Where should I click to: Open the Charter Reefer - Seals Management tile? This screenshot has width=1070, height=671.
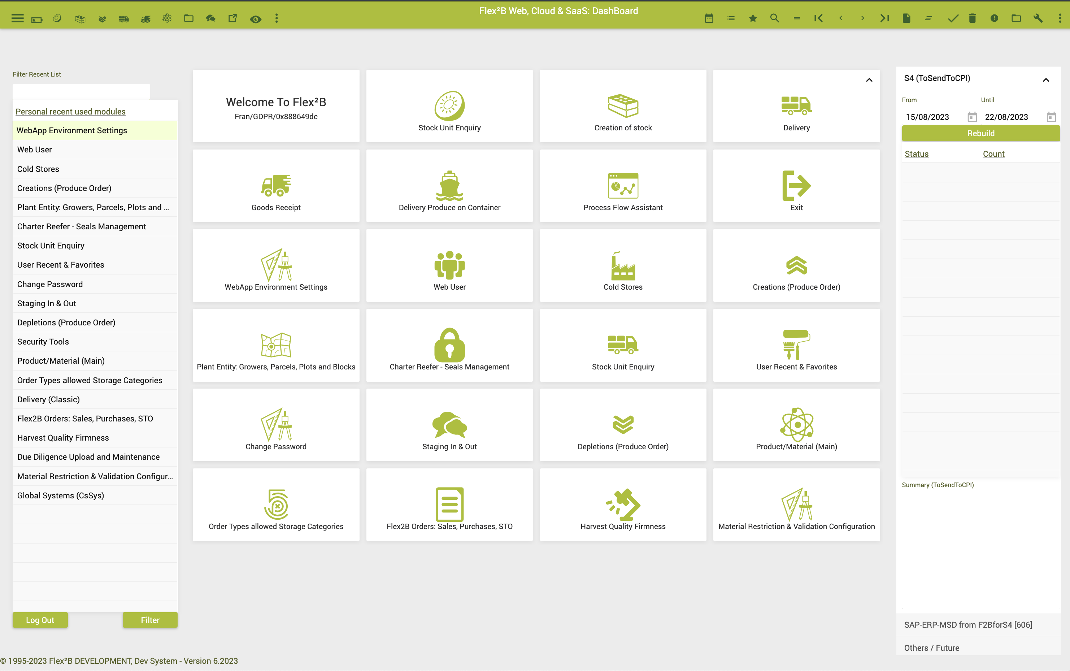pos(449,345)
